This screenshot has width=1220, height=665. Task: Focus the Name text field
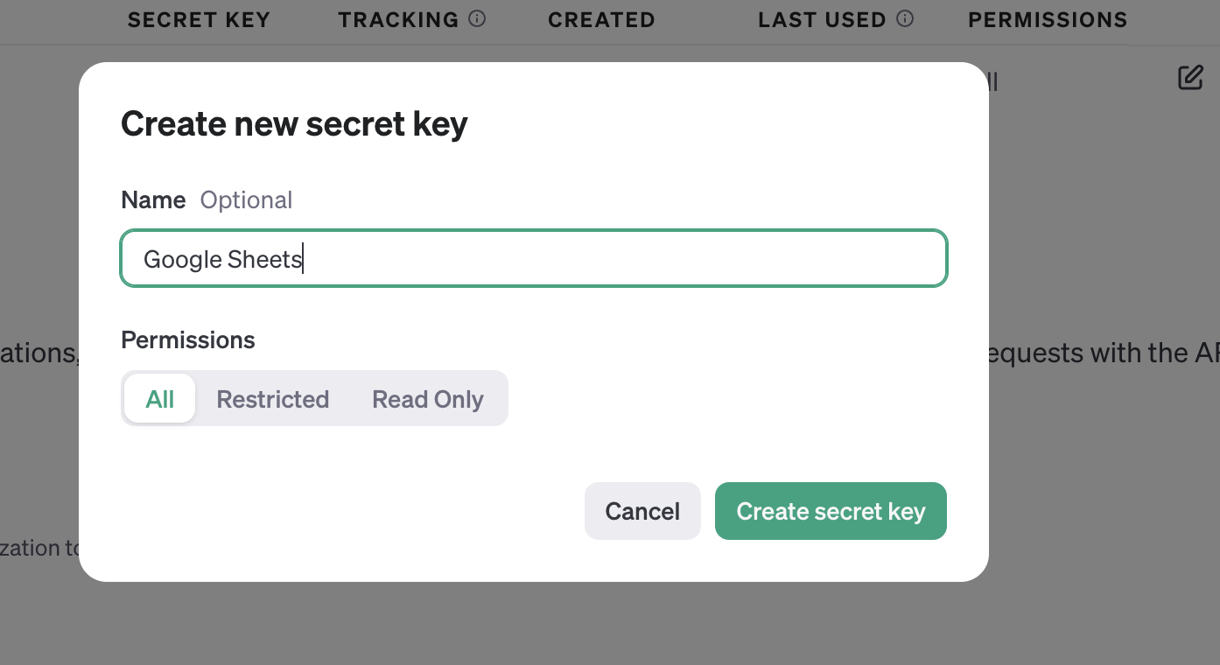click(534, 259)
